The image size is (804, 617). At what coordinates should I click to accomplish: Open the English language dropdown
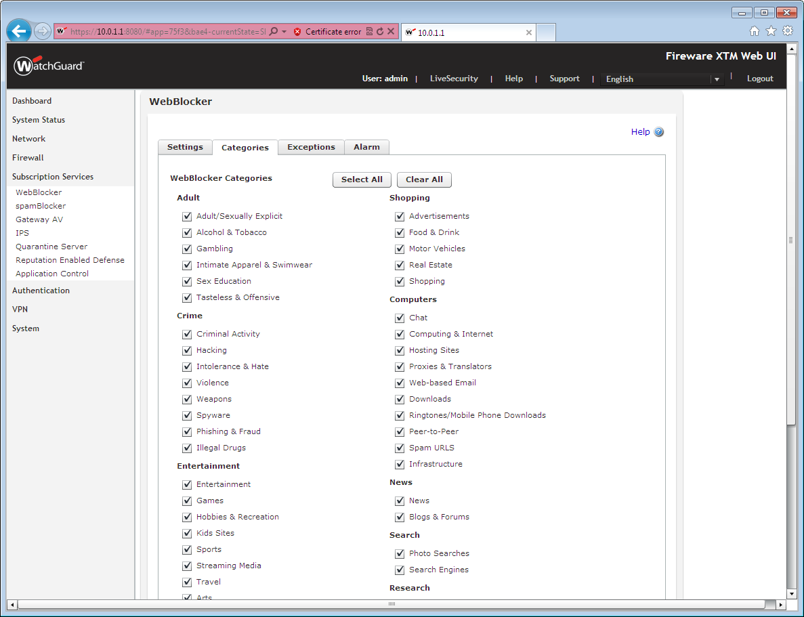point(662,79)
